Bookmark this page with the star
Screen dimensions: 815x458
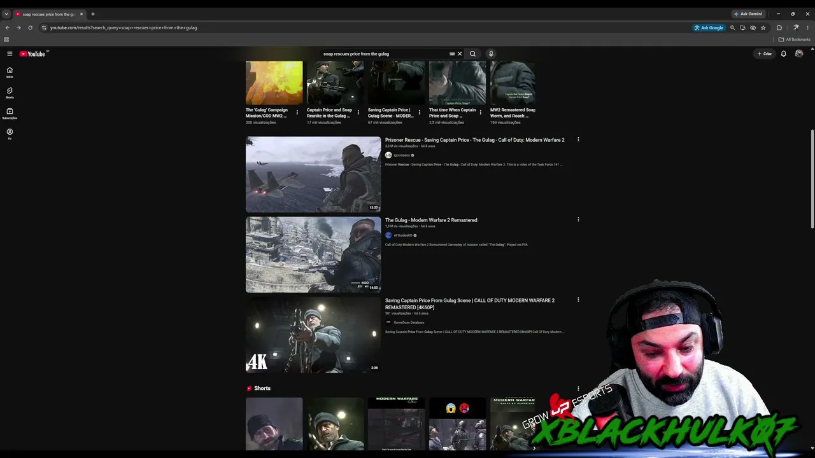(763, 28)
